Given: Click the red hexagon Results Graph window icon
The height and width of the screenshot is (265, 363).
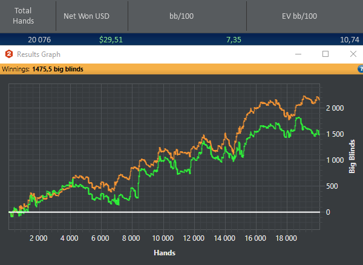Looking at the screenshot, I should tap(9, 54).
